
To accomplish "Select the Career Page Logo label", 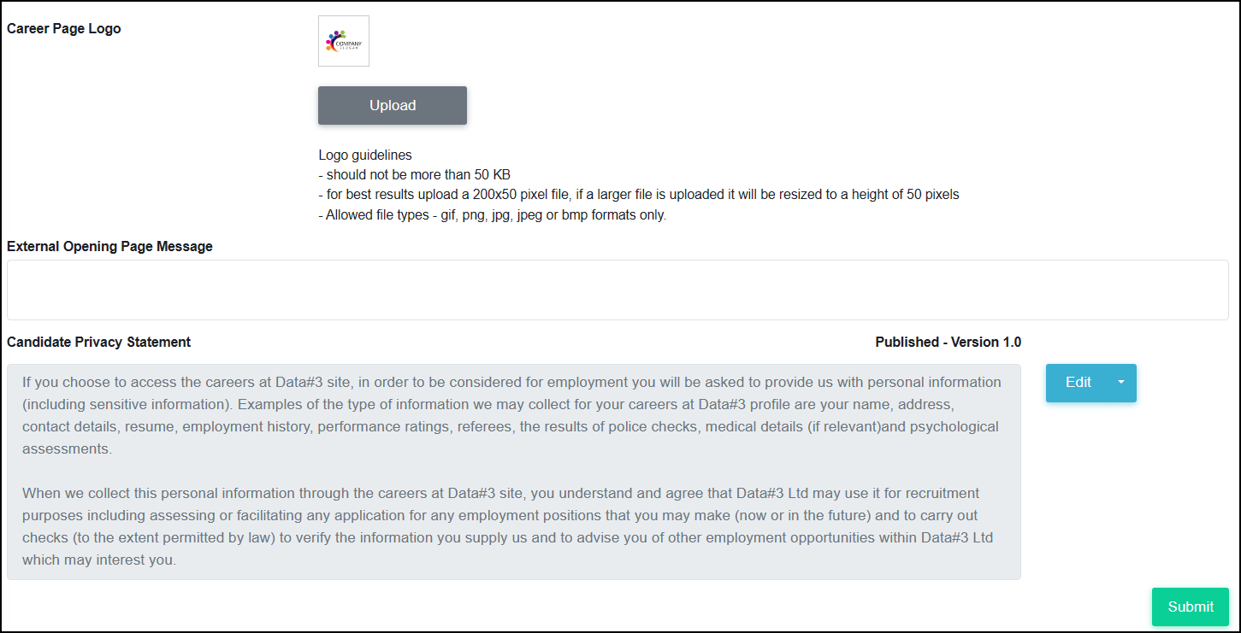I will tap(64, 28).
